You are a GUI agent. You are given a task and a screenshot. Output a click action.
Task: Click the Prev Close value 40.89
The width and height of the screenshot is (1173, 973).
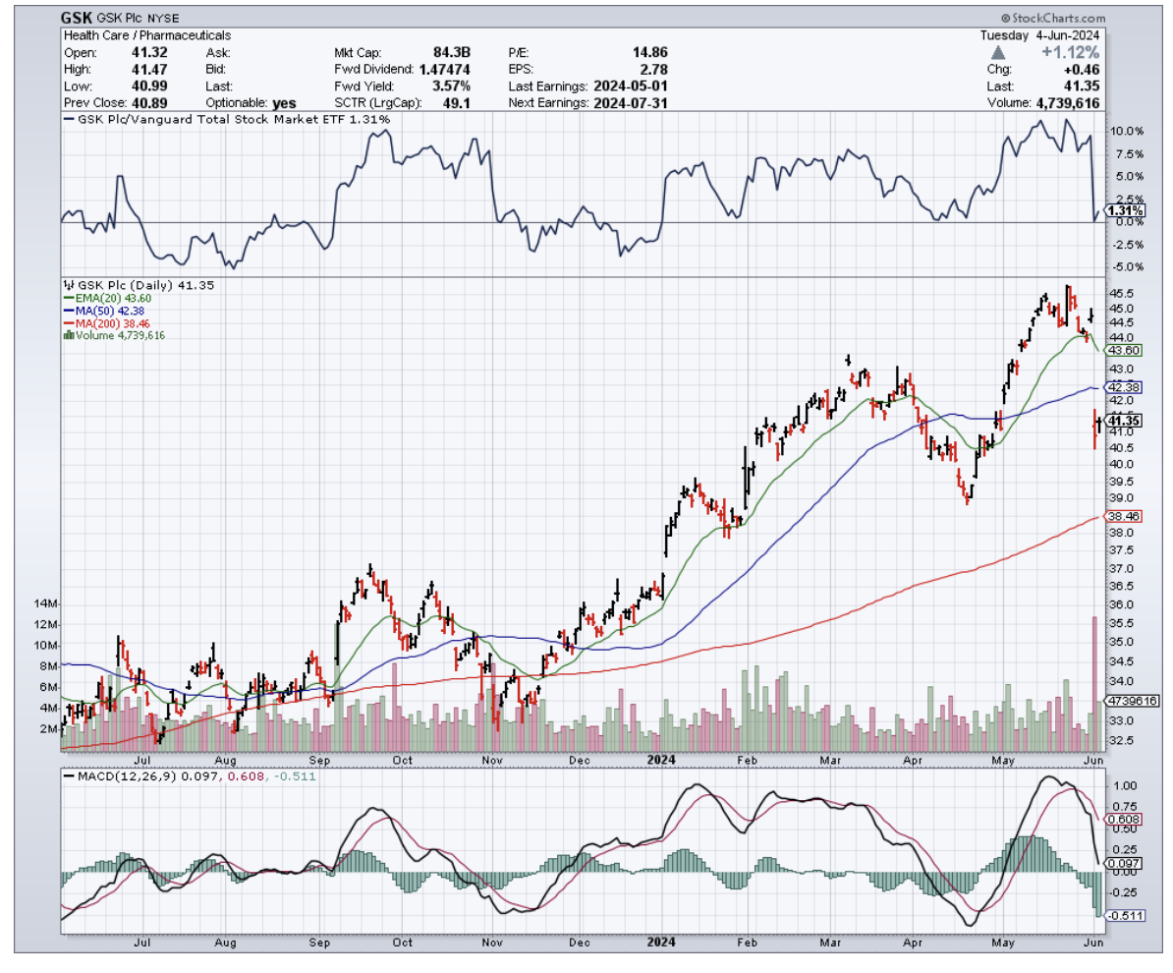pos(149,103)
